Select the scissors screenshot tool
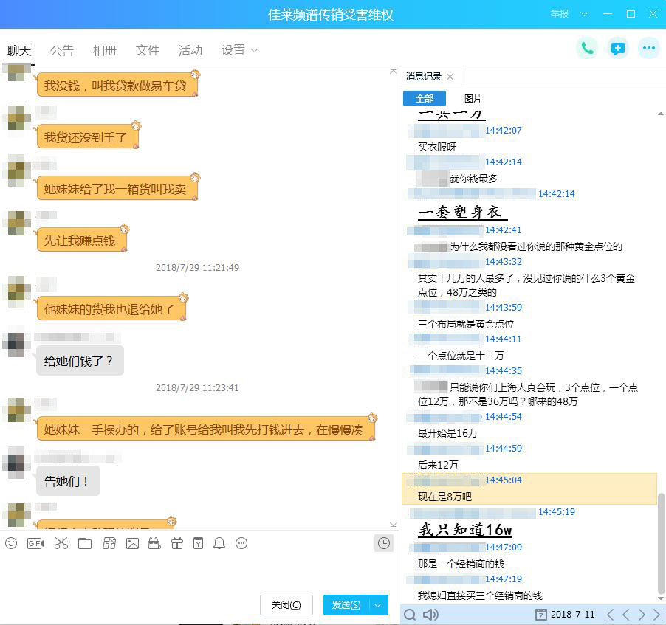 click(x=61, y=543)
